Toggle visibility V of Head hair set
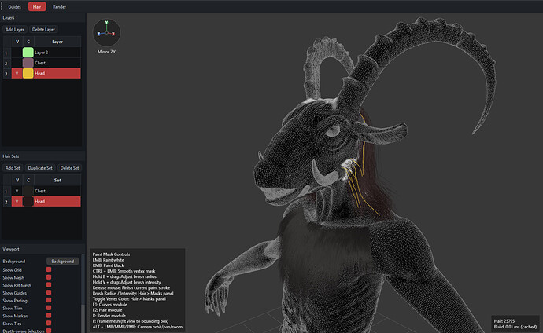 [x=17, y=201]
